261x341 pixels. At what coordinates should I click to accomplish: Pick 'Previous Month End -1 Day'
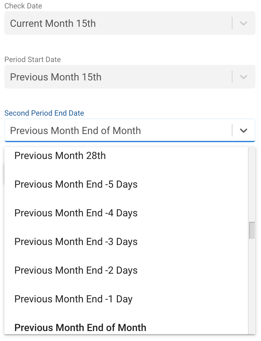coord(73,299)
